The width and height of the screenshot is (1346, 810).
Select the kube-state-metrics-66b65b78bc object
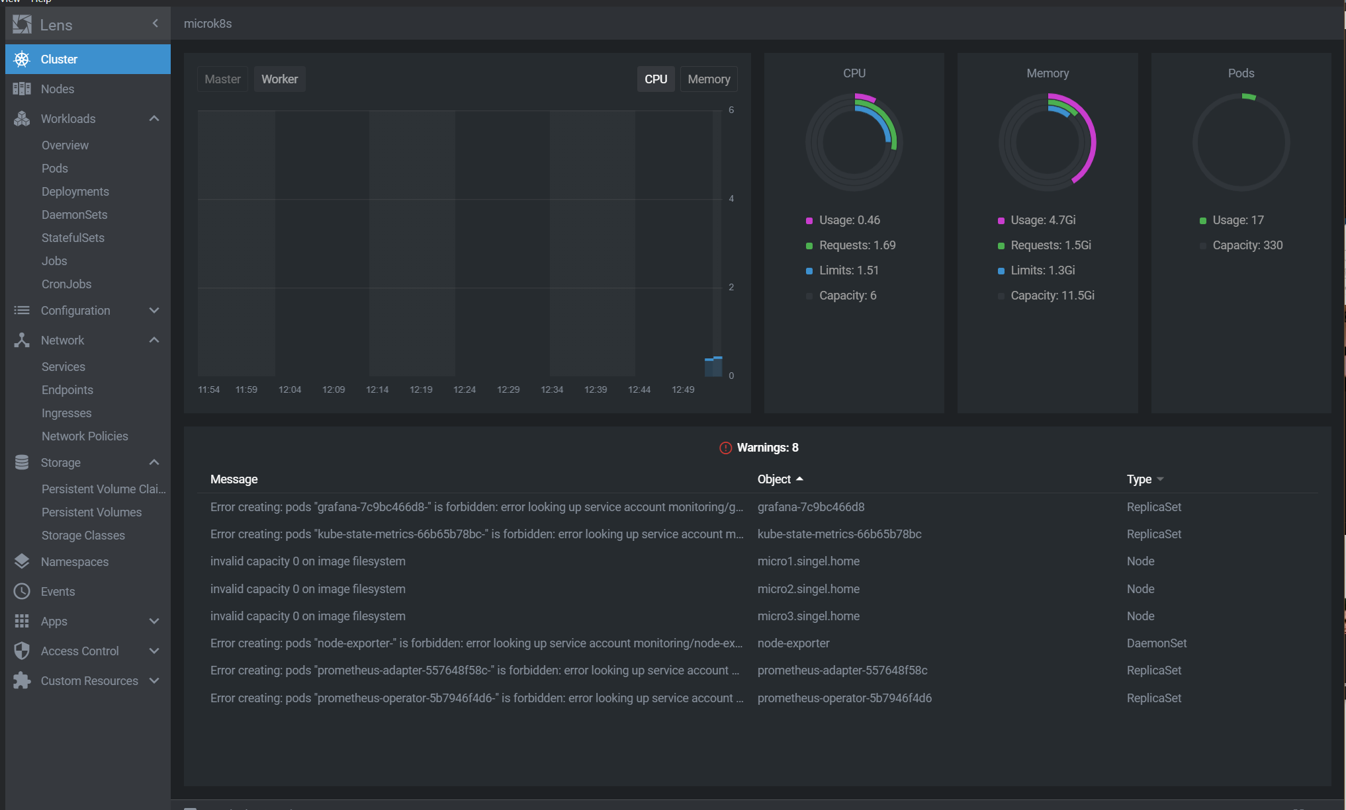(839, 534)
